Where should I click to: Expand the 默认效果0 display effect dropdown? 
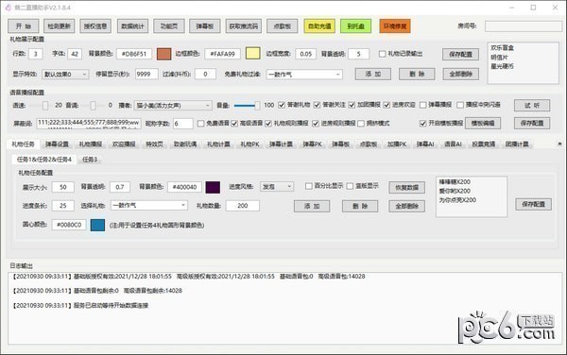65,74
